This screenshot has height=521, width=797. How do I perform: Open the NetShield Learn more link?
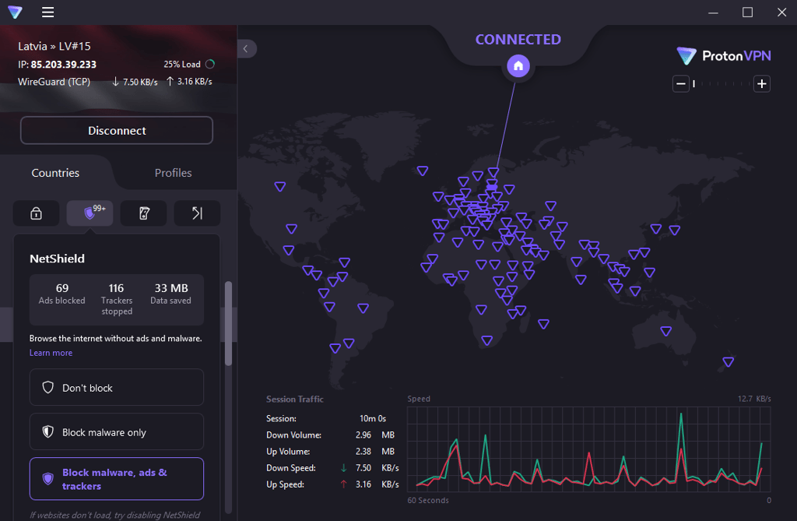pyautogui.click(x=51, y=353)
